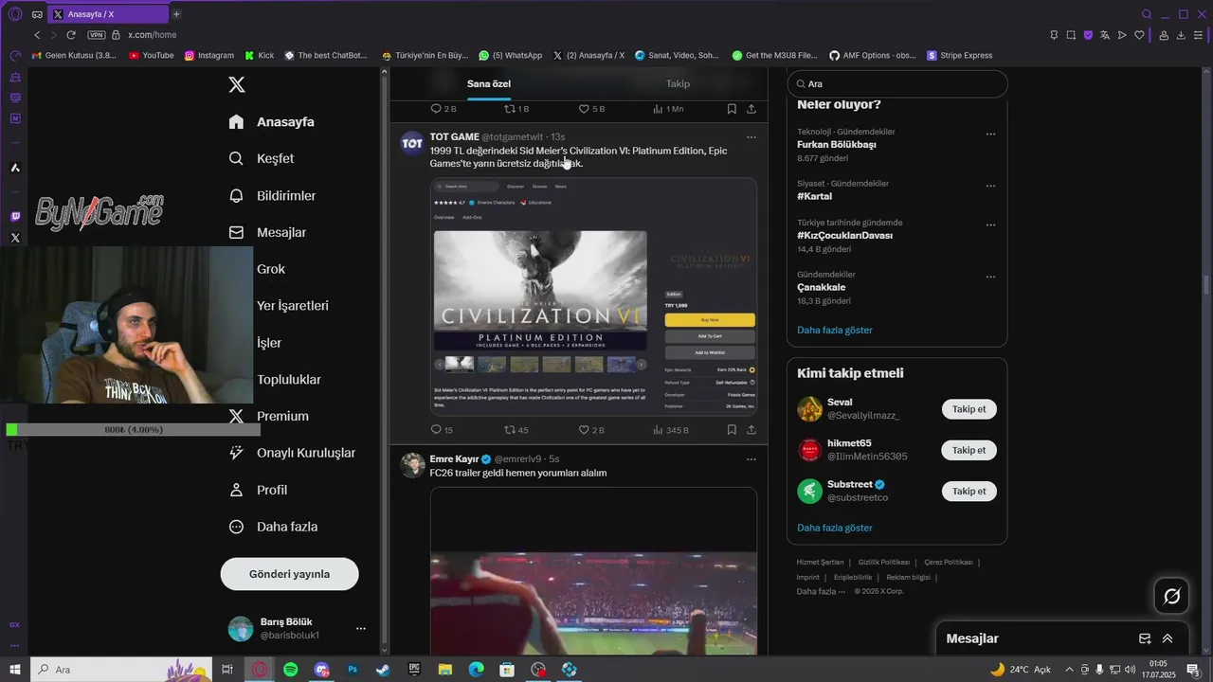The height and width of the screenshot is (682, 1213).
Task: Reply to the TOT GAME post
Action: click(x=442, y=430)
